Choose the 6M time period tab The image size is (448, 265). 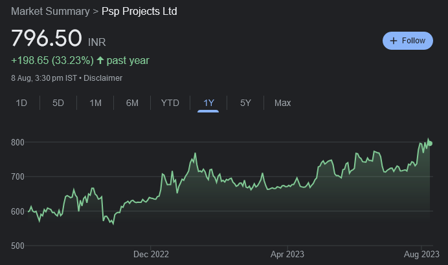coord(132,103)
